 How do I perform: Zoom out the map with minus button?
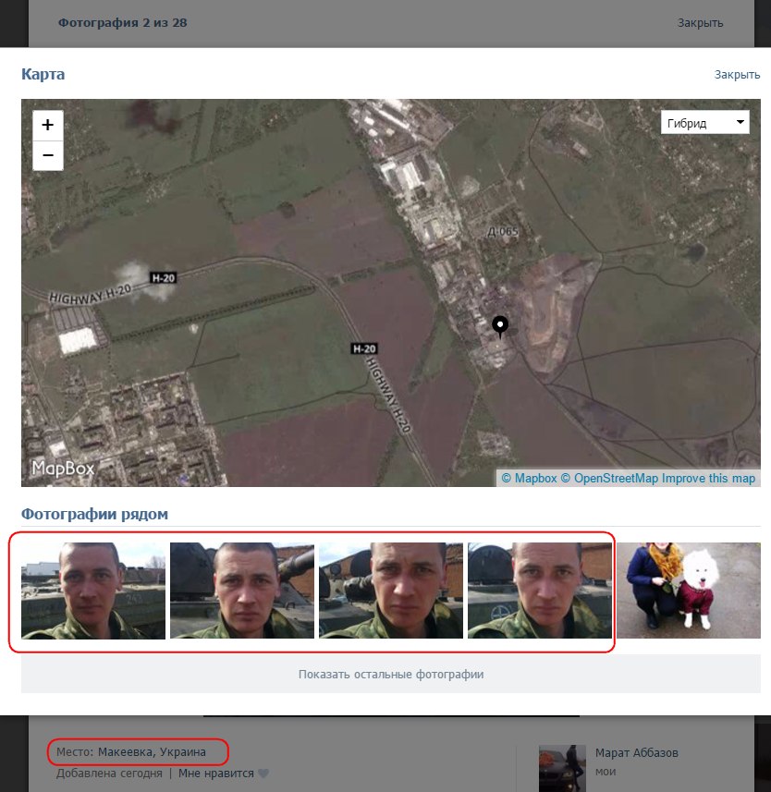click(x=48, y=155)
